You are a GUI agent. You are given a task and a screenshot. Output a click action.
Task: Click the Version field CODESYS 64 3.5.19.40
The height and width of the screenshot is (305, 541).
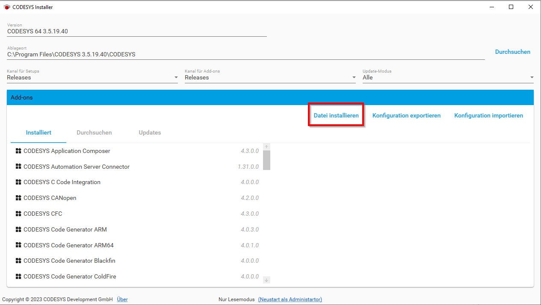point(137,31)
